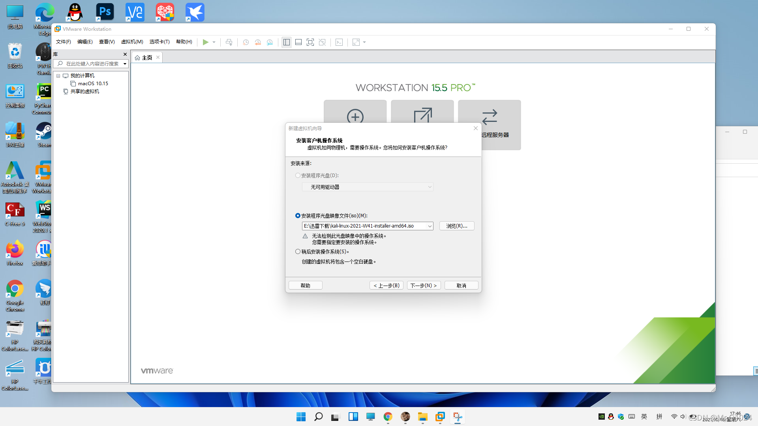Click the connect to remote server tile
This screenshot has width=758, height=426.
tap(490, 125)
